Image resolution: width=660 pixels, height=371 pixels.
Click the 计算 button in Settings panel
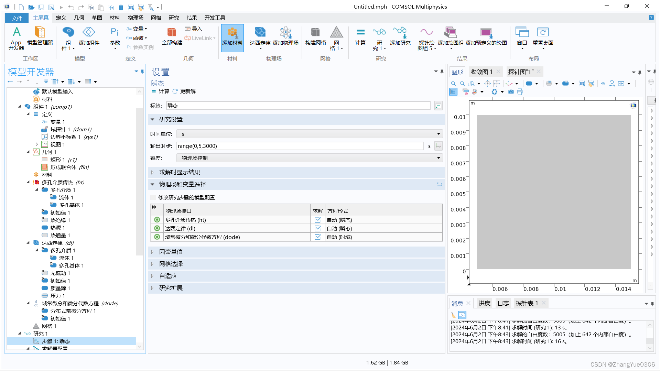[x=160, y=91]
